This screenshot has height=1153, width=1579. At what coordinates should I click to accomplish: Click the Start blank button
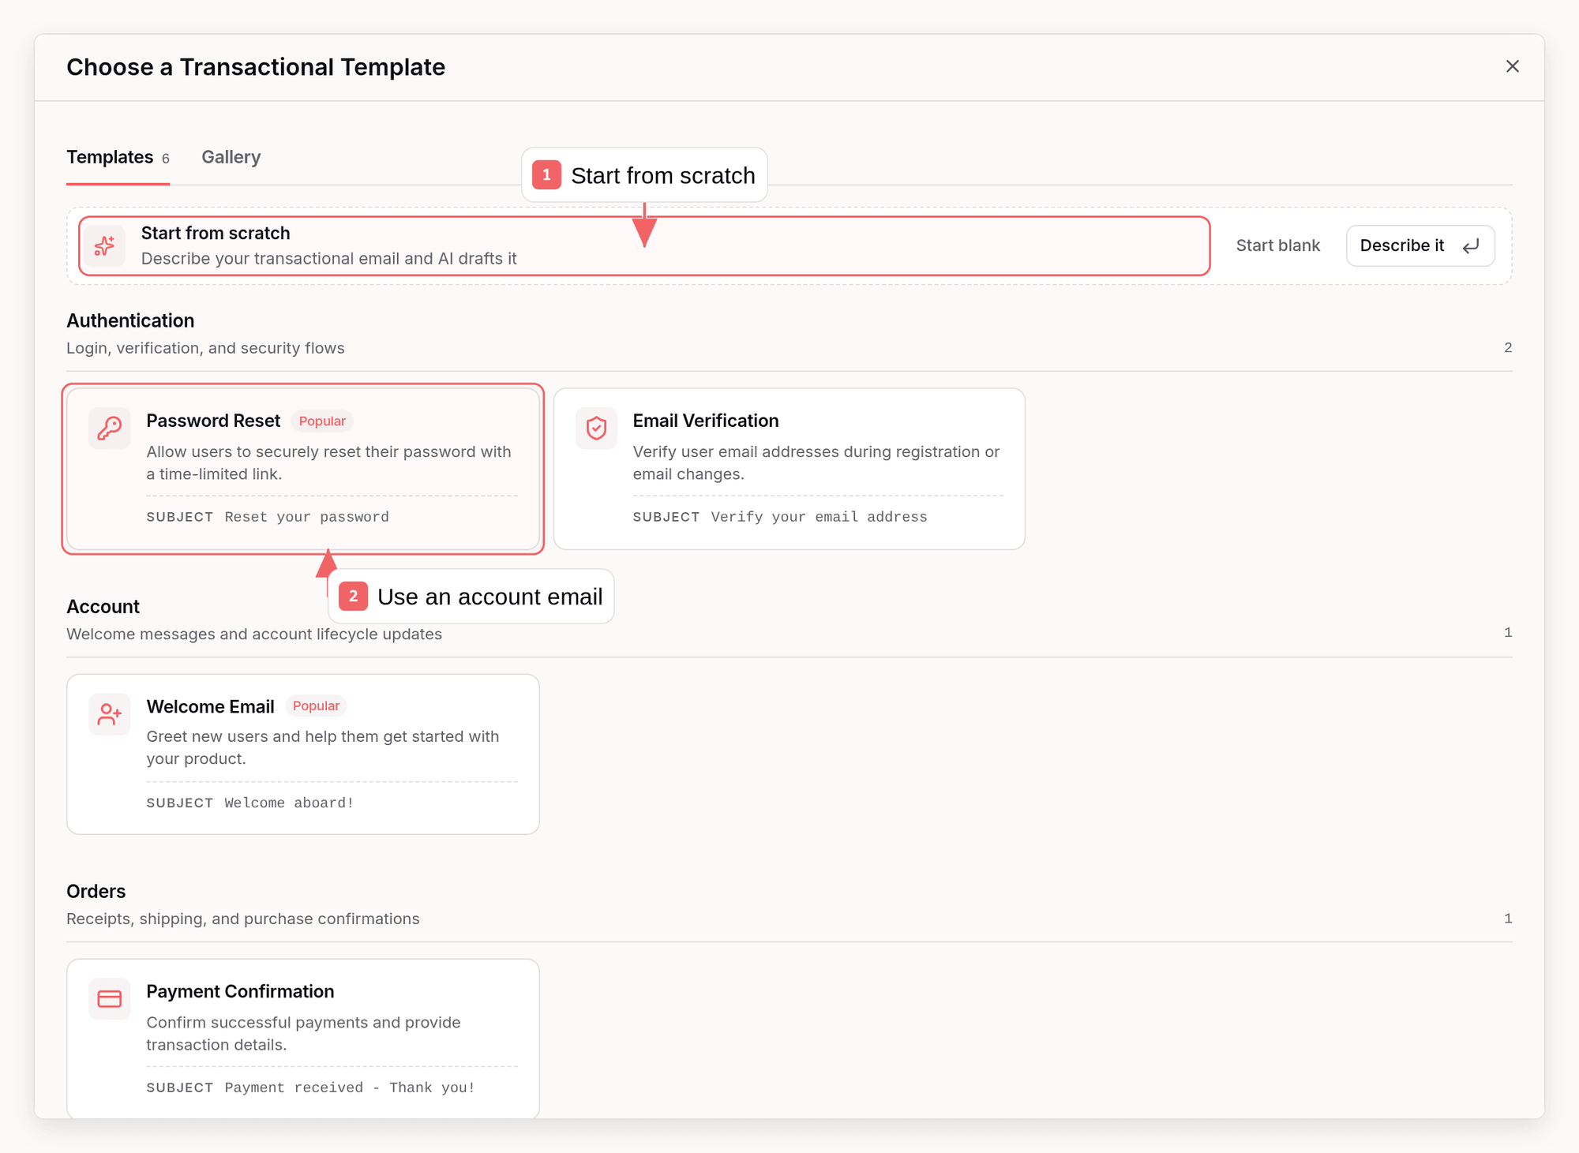tap(1277, 245)
